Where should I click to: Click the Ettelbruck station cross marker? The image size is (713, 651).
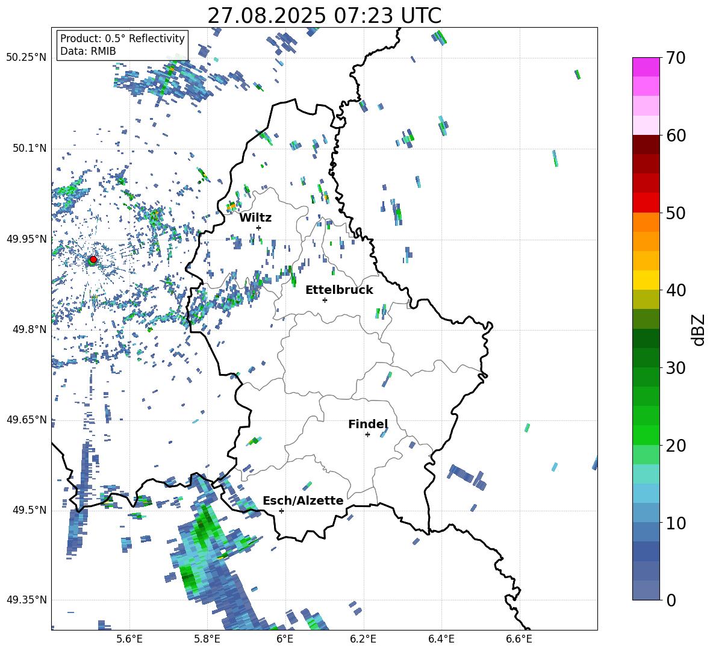click(325, 300)
